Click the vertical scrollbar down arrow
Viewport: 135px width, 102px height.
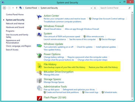(132, 99)
